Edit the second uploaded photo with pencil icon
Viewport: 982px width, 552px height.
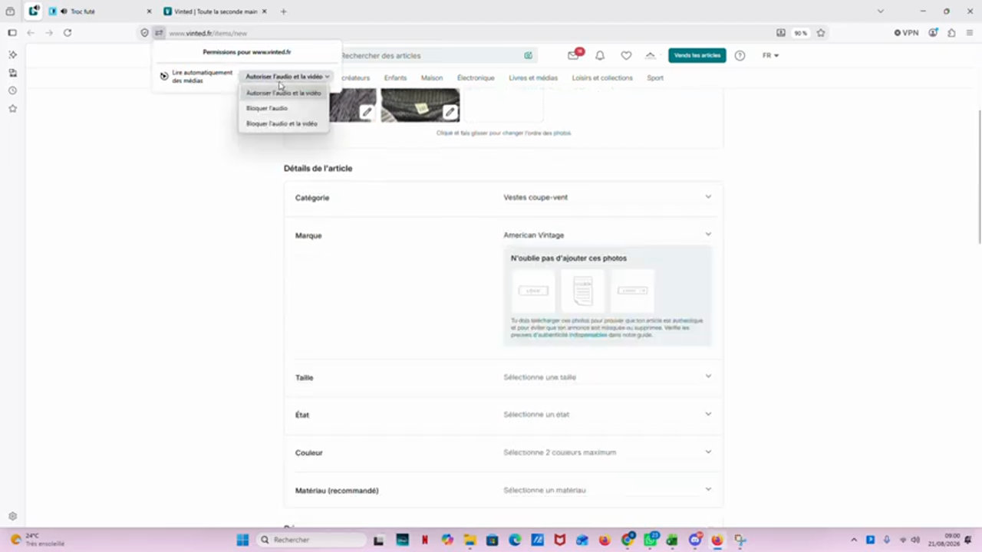[450, 113]
